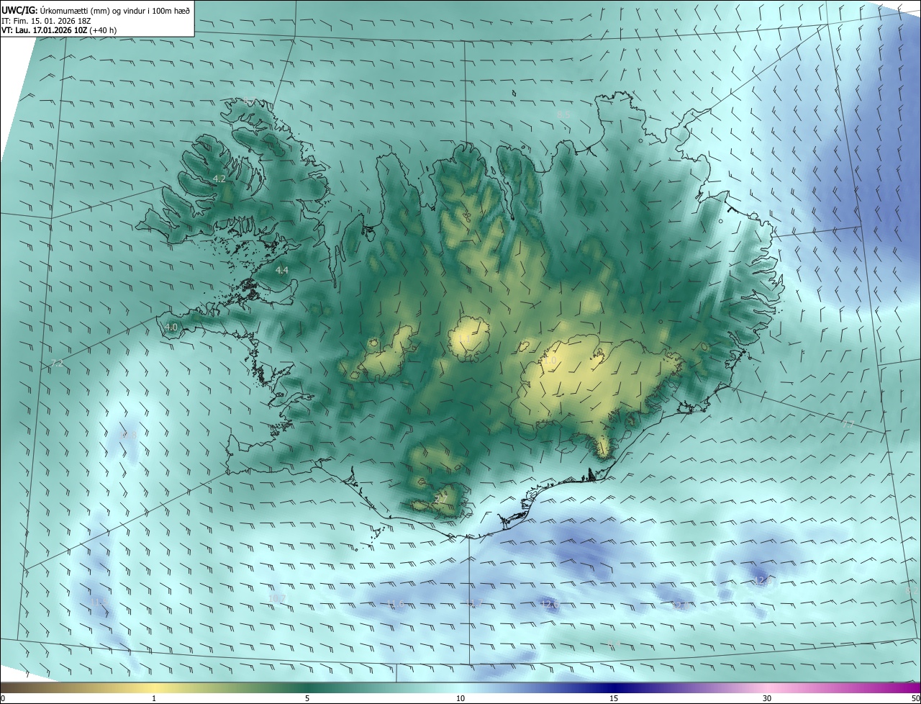The width and height of the screenshot is (921, 704).
Task: Click the 10.7 value label in southwest sea
Action: (277, 598)
